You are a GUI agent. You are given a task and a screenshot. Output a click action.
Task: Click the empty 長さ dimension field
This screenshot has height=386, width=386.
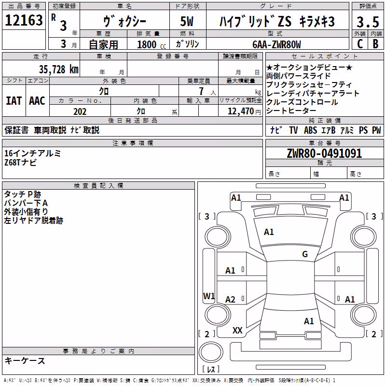click(288, 173)
